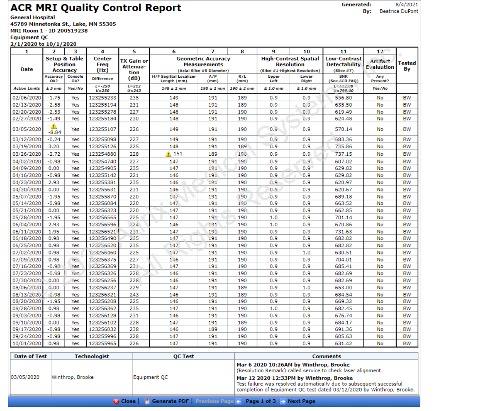This screenshot has width=489, height=411.
Task: Click TX Gain value 243 for 08/13/2020
Action: (134, 295)
